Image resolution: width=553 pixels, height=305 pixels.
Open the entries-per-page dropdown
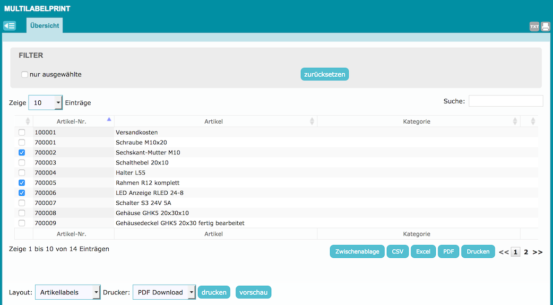point(46,102)
